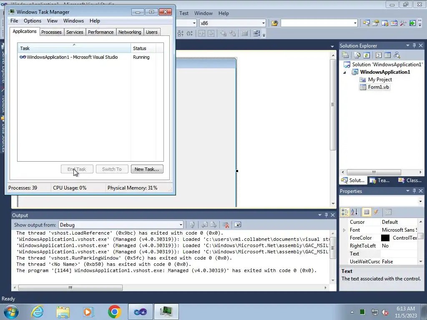Switch Properties grid to Alphabetical sort
This screenshot has width=427, height=320.
point(354,212)
